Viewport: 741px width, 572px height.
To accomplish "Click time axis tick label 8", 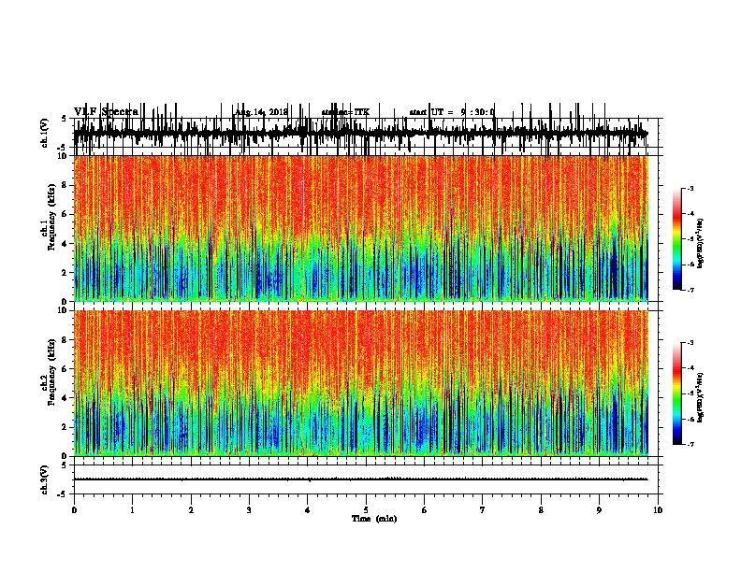I will [x=541, y=510].
